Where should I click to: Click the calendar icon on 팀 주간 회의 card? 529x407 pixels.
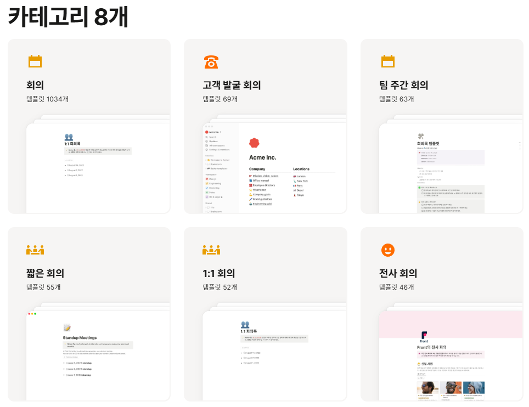click(x=388, y=61)
